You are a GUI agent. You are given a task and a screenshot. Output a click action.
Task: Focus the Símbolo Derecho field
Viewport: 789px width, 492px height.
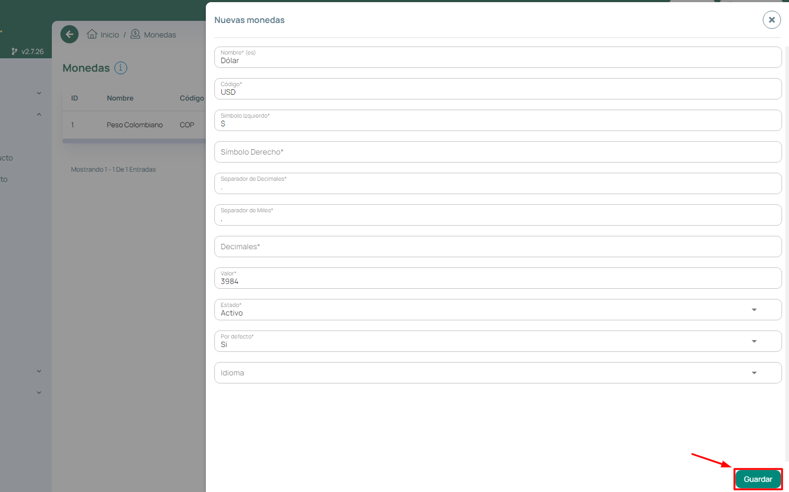(x=498, y=152)
